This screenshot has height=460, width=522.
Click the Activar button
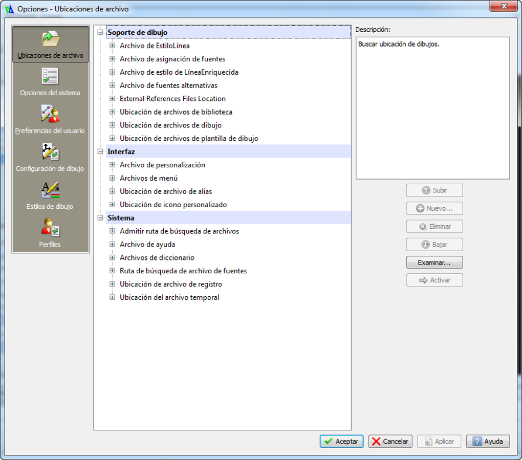click(x=434, y=280)
